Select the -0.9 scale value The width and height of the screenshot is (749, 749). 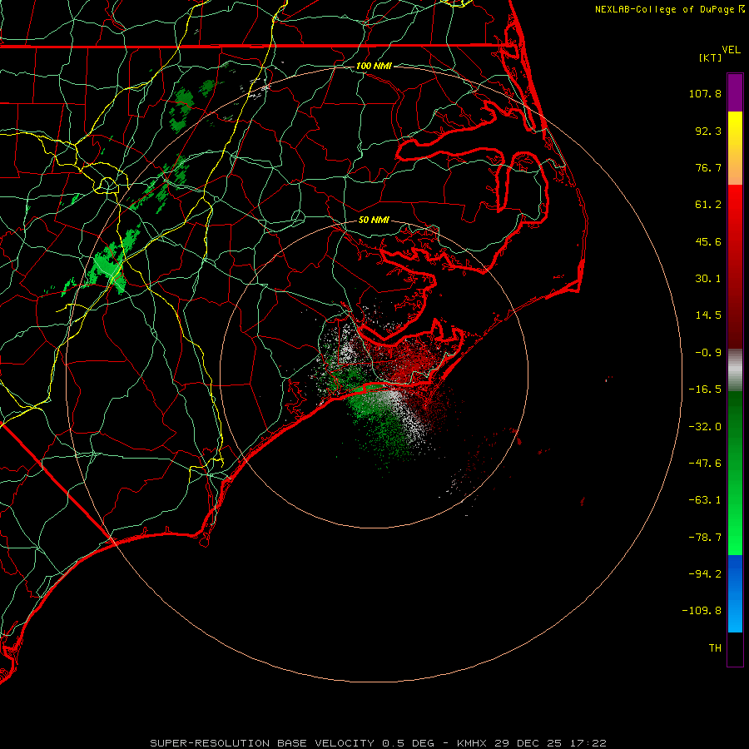coord(708,353)
